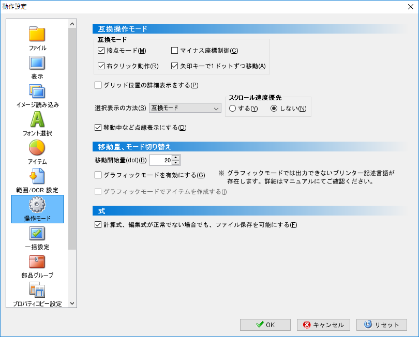
Task: Click the リセット button
Action: point(382,325)
